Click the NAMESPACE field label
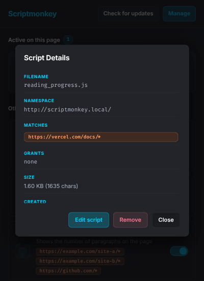Viewport: 204px width, 281px height. (x=39, y=101)
